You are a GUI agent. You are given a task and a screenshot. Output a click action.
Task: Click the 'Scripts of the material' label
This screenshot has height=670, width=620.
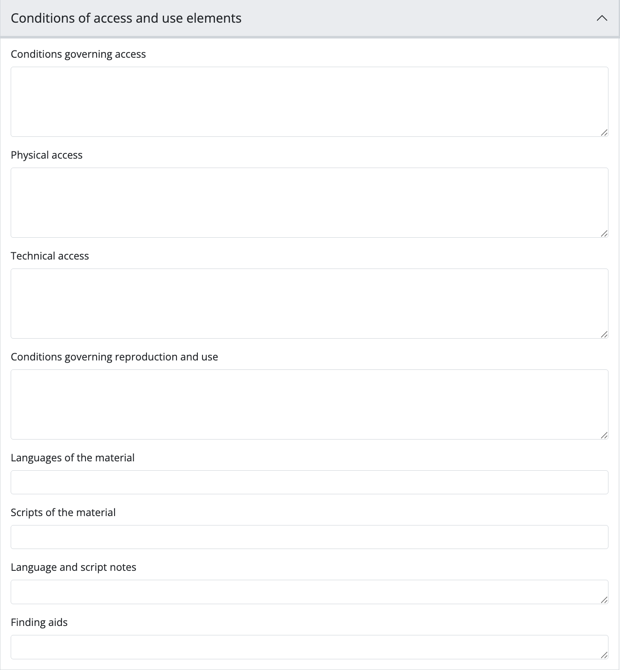63,512
